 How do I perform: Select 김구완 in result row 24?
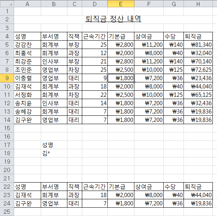coord(27,203)
